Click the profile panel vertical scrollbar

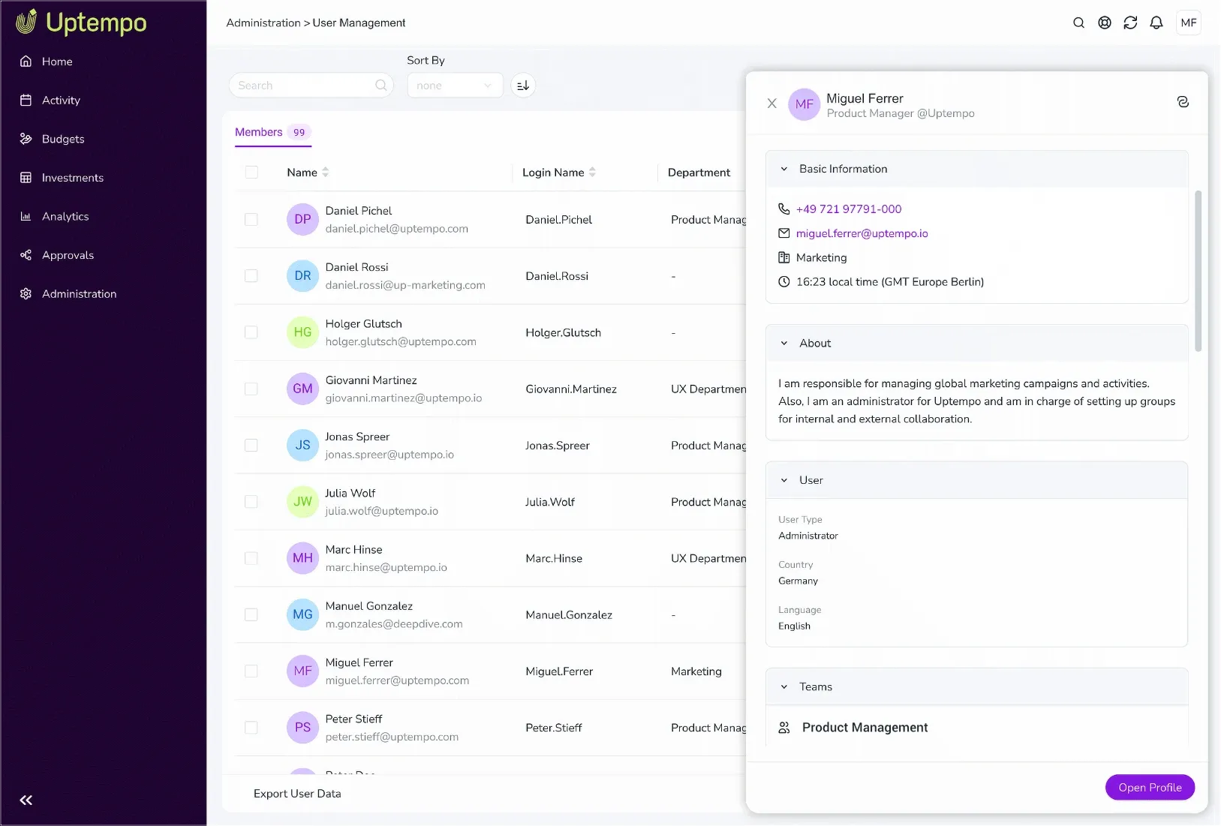pos(1198,271)
